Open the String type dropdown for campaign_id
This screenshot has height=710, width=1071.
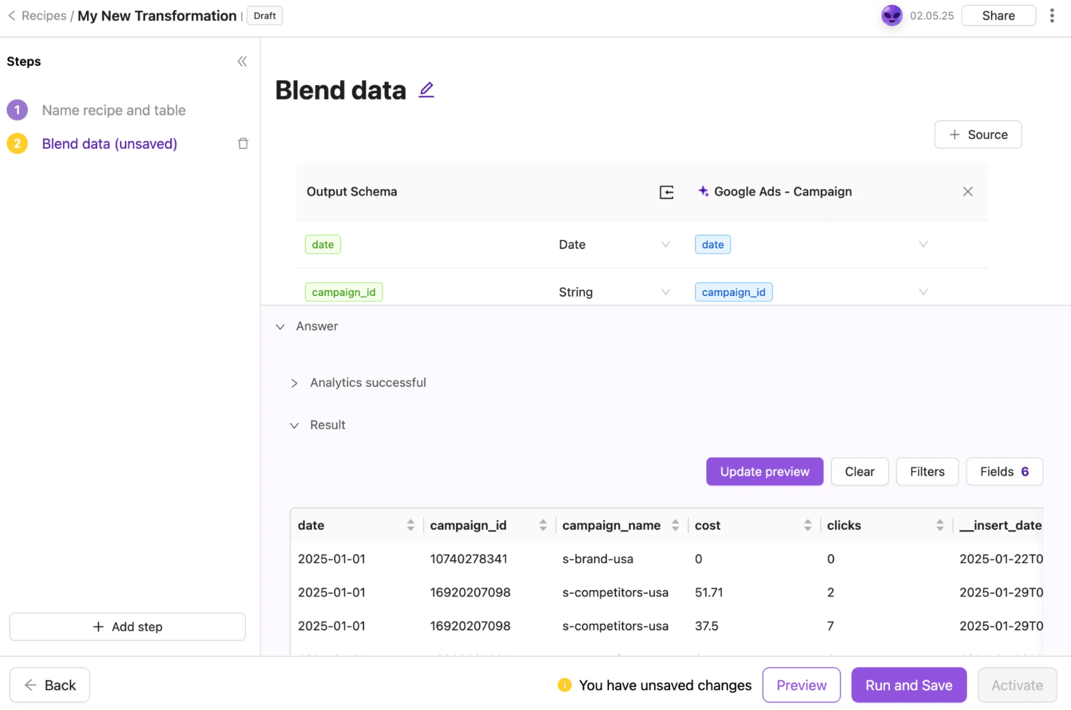[x=665, y=292]
